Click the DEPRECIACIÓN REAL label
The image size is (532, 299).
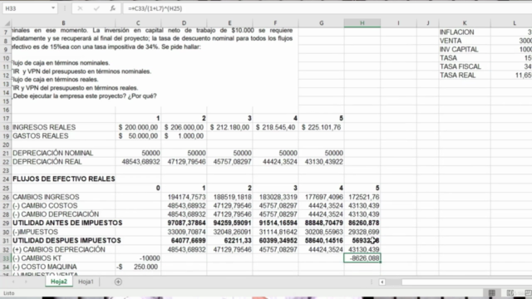tap(47, 162)
